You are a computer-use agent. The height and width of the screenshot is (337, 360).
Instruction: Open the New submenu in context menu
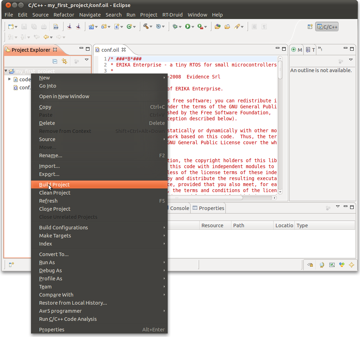(x=99, y=78)
